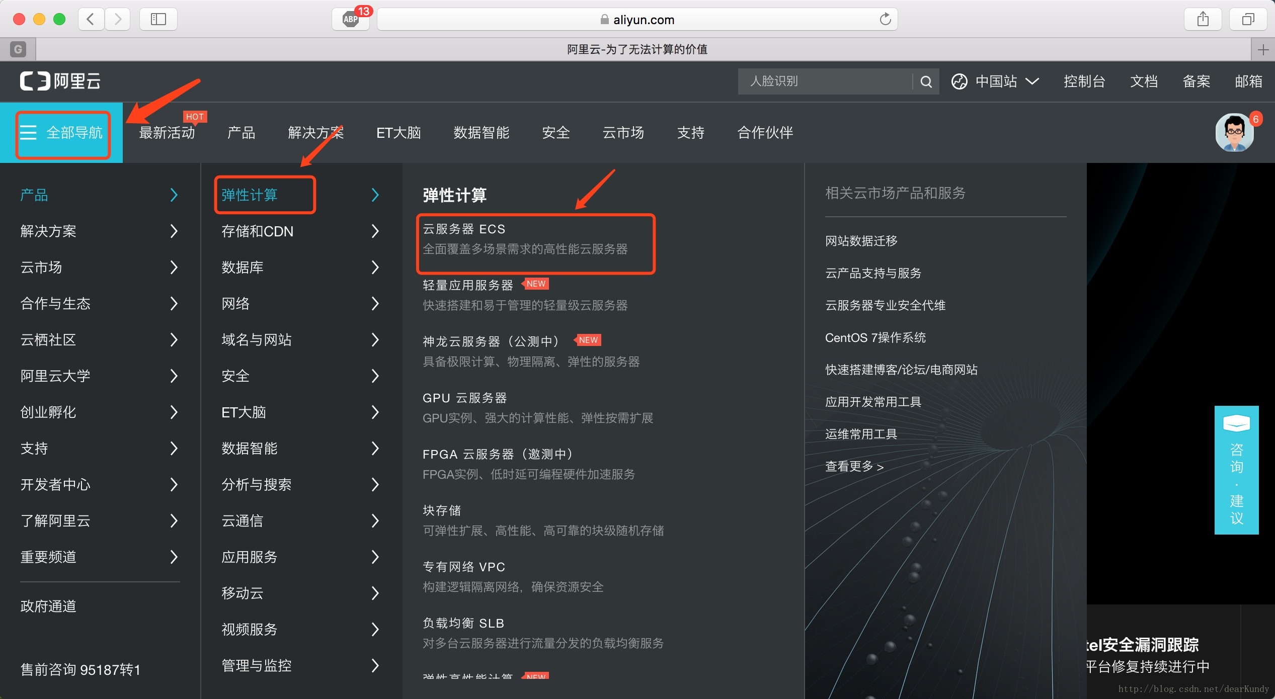Open the 产品 top nav item
The image size is (1275, 699).
[241, 133]
